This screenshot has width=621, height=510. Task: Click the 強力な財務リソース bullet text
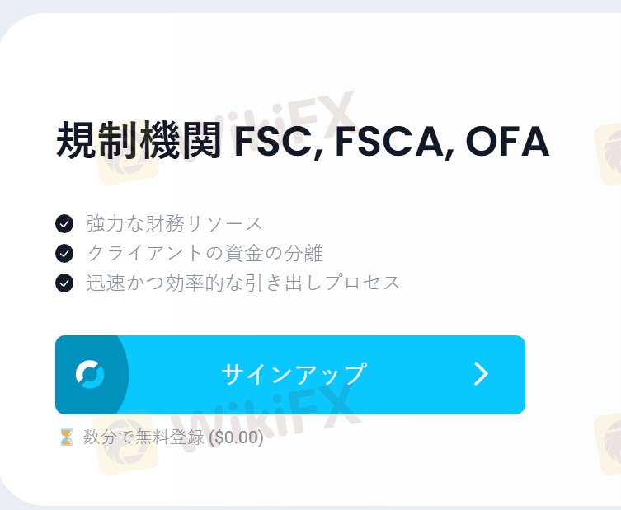(175, 223)
